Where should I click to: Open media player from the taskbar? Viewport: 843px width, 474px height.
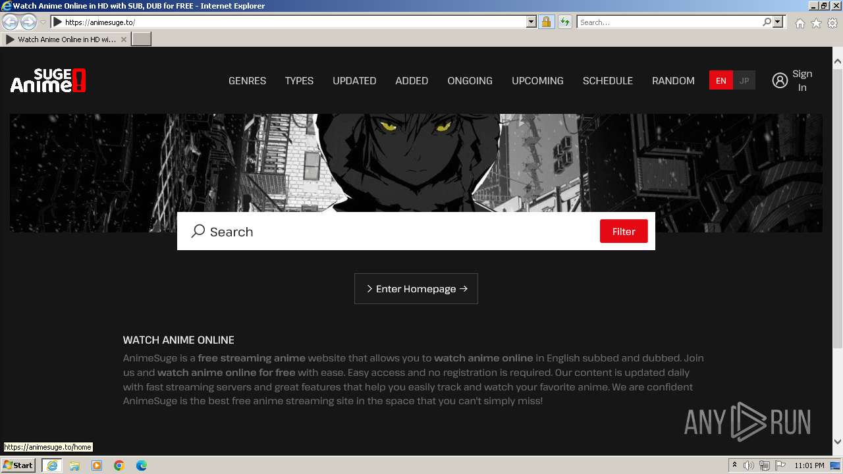[x=97, y=465]
